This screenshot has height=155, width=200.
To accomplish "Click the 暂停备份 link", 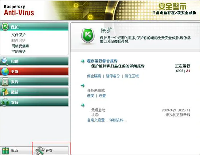I will tap(113, 76).
